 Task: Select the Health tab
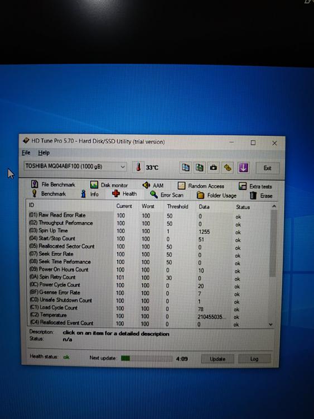point(124,194)
